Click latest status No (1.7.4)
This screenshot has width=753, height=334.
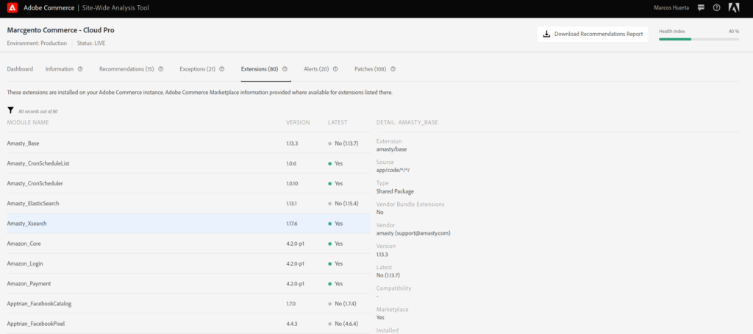pos(344,304)
